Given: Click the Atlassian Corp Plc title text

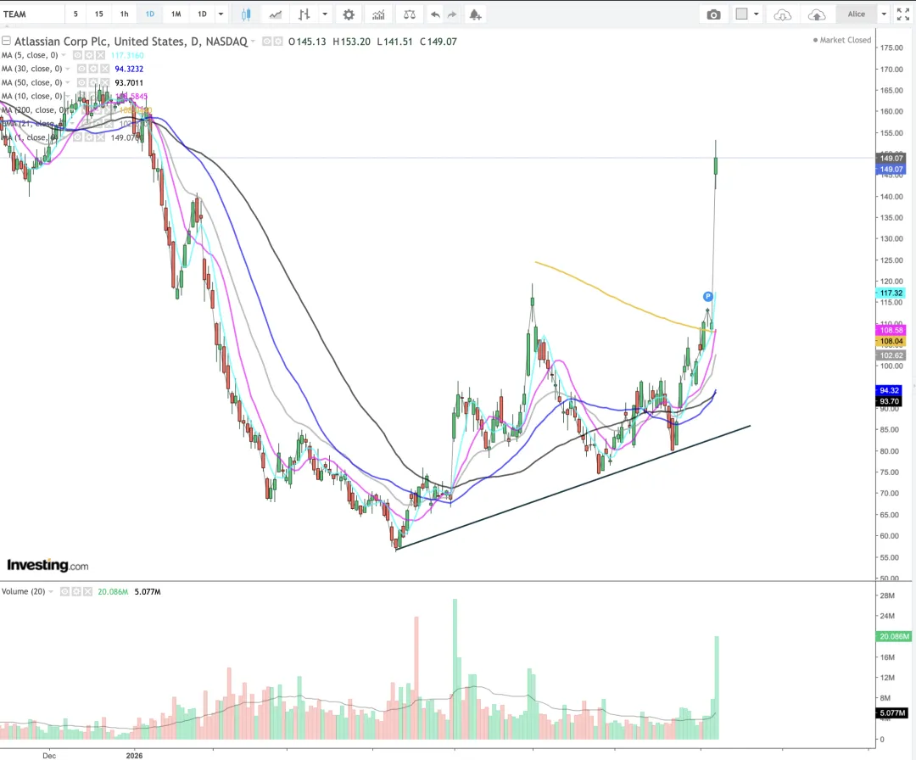Looking at the screenshot, I should point(131,42).
